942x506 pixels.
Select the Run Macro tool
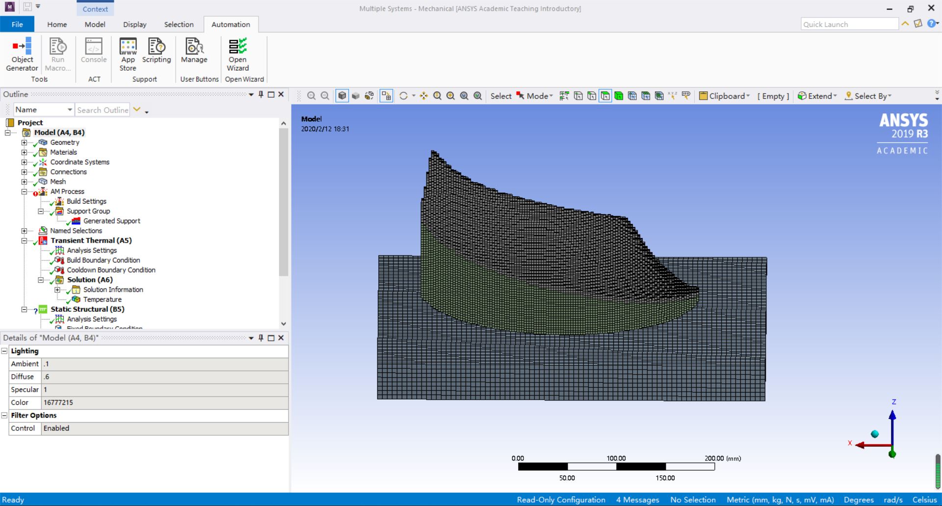pos(57,54)
